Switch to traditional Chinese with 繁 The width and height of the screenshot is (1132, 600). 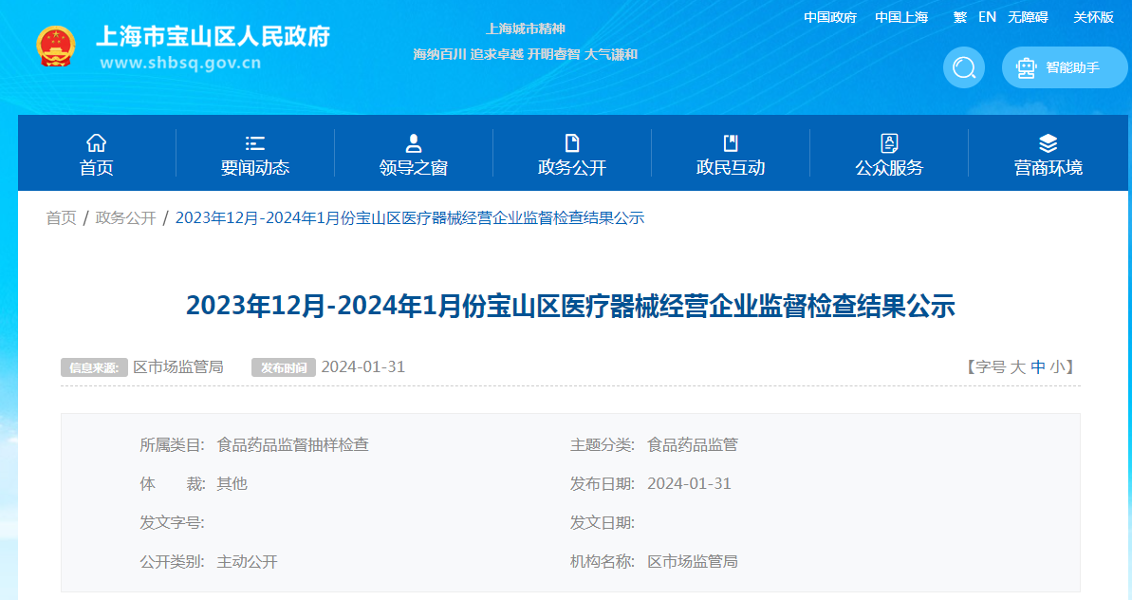click(959, 17)
